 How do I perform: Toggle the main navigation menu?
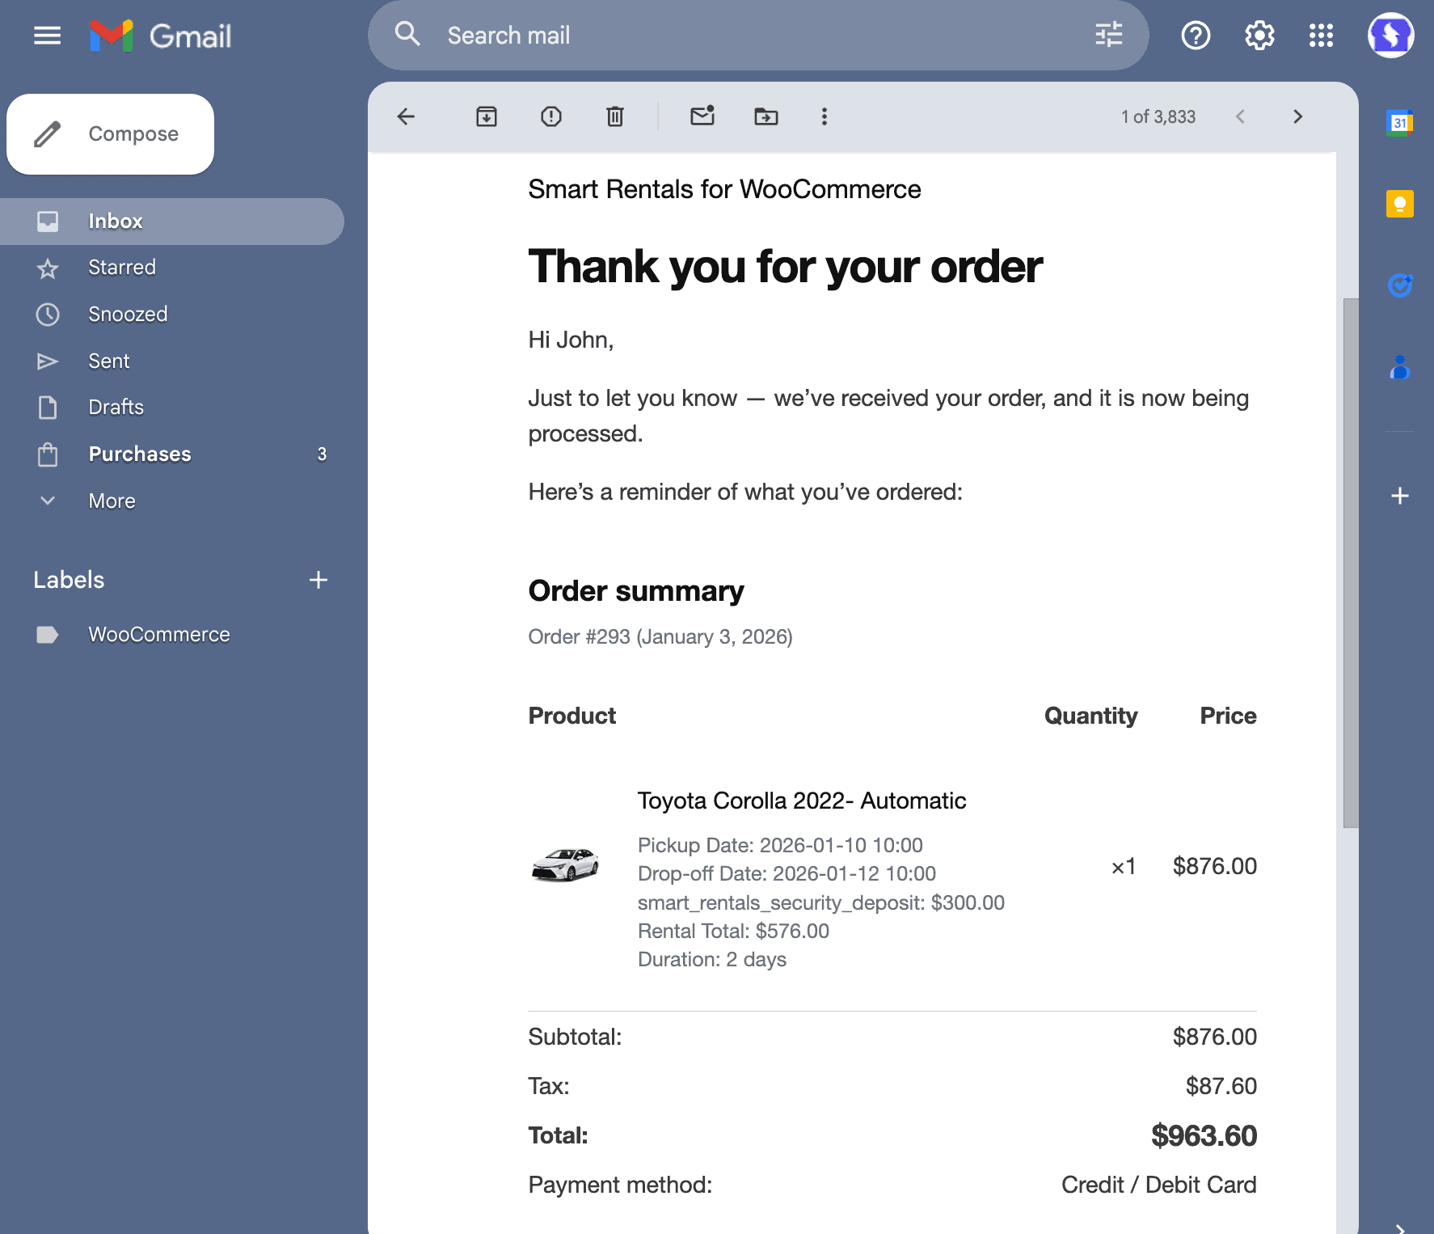[47, 35]
